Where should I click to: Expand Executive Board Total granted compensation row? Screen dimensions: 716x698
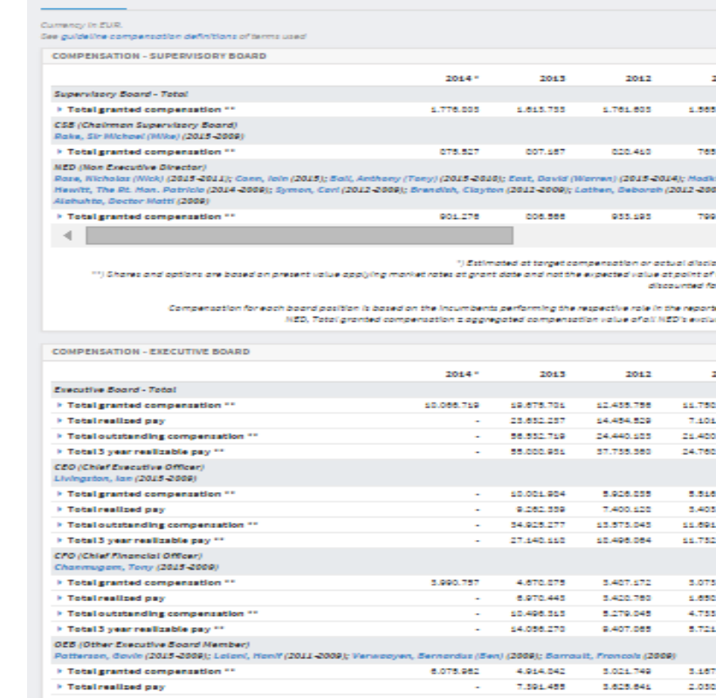click(x=59, y=405)
